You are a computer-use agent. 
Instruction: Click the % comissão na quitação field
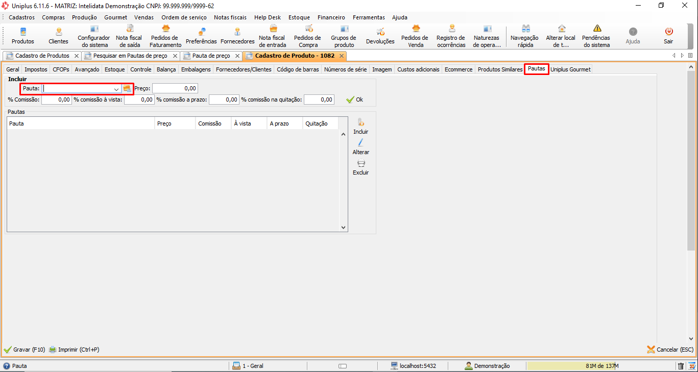[319, 100]
